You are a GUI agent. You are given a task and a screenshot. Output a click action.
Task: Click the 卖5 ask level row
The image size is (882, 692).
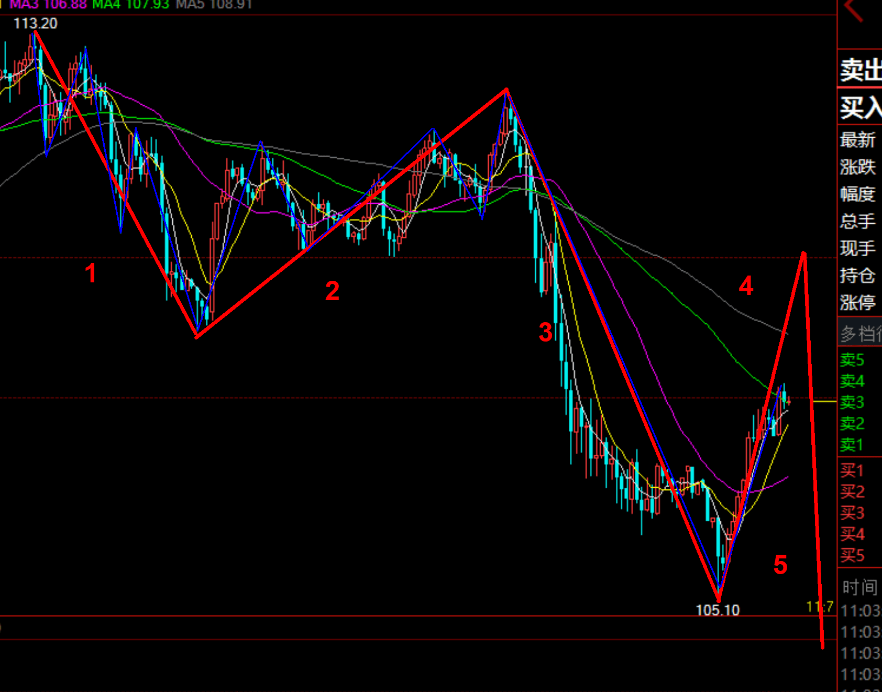(852, 360)
